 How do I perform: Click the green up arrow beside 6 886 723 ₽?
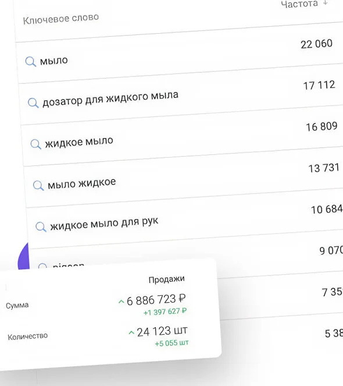[x=122, y=302]
